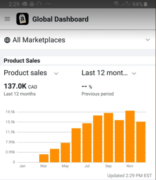Tap the three-dot overflow in status bar
Viewport: 156px width, 180px height.
coord(48,4)
